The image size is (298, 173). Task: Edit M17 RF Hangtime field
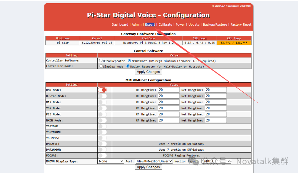pyautogui.click(x=169, y=102)
